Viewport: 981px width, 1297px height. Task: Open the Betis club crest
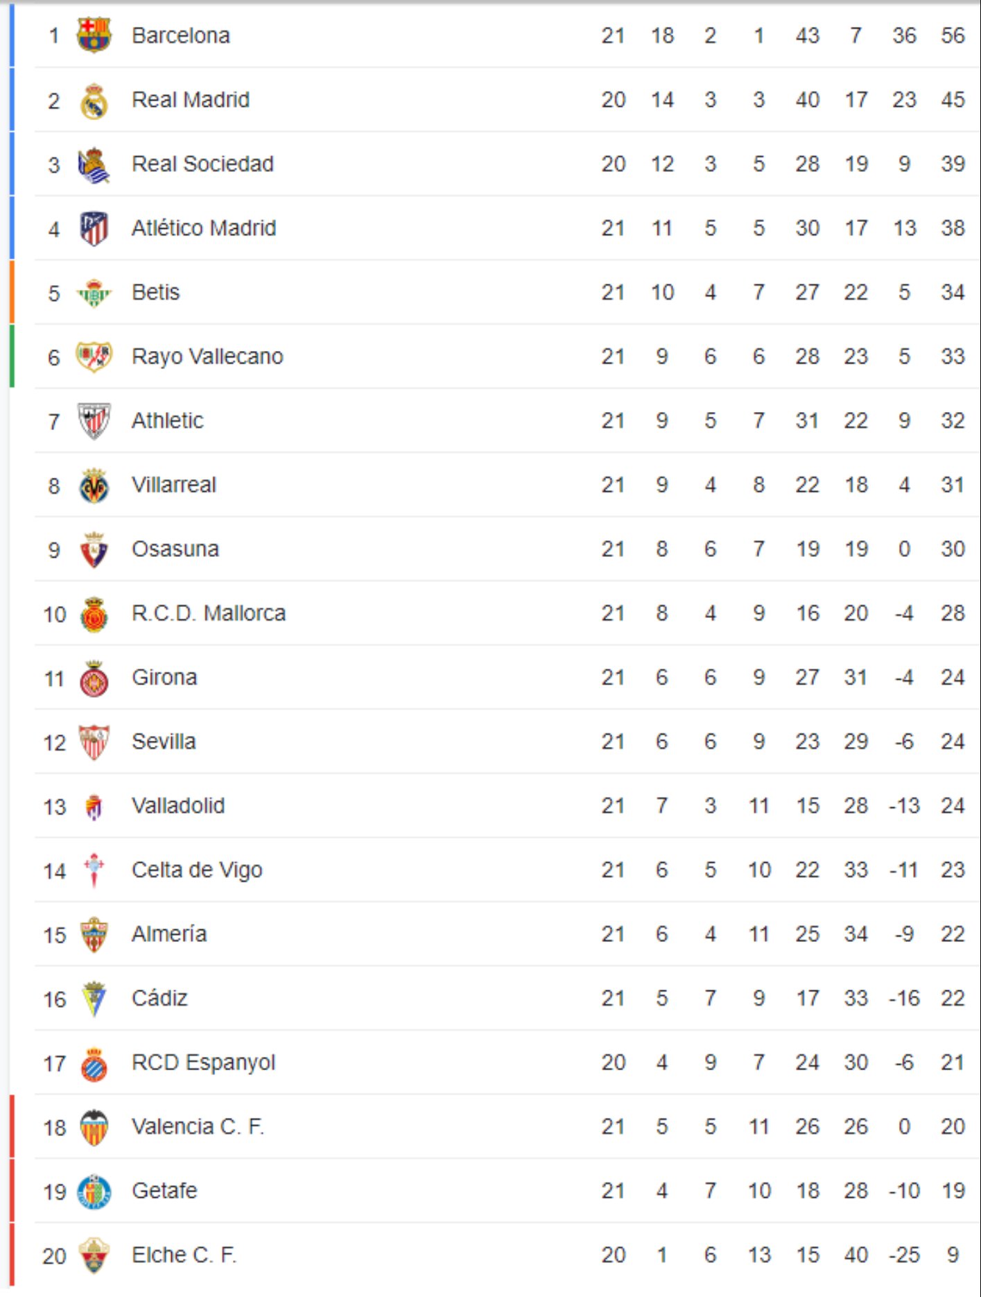click(94, 293)
